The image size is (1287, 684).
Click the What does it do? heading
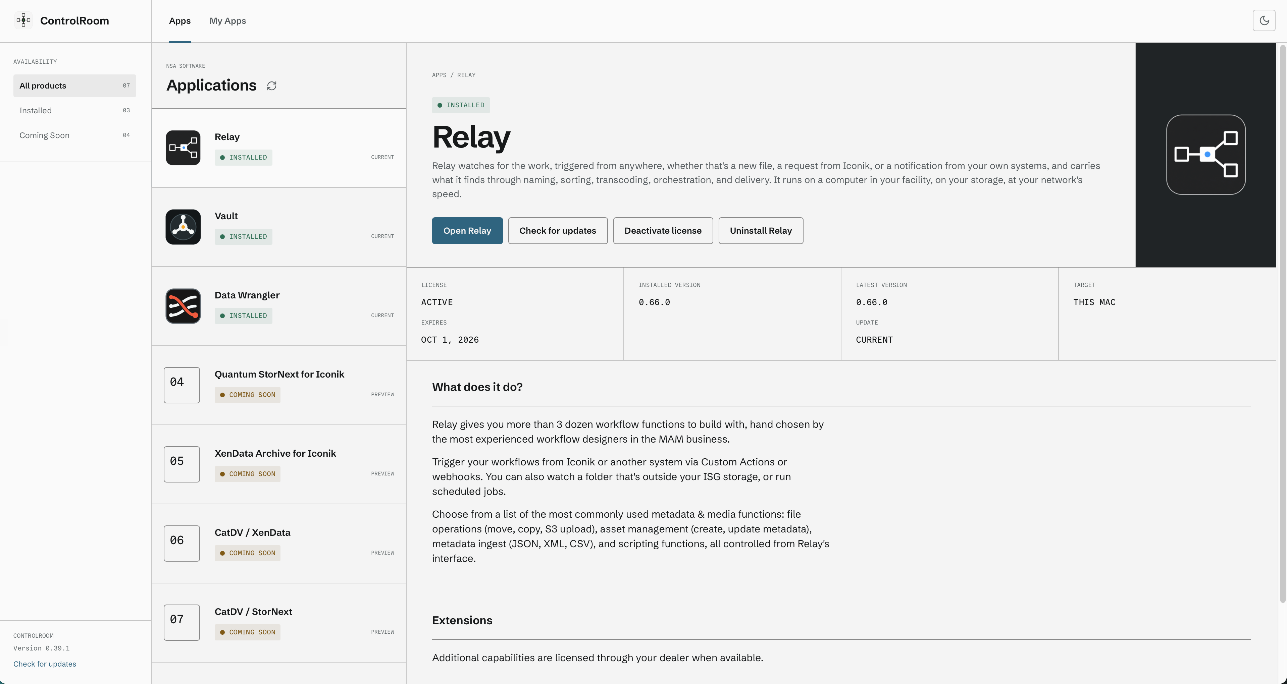click(477, 388)
